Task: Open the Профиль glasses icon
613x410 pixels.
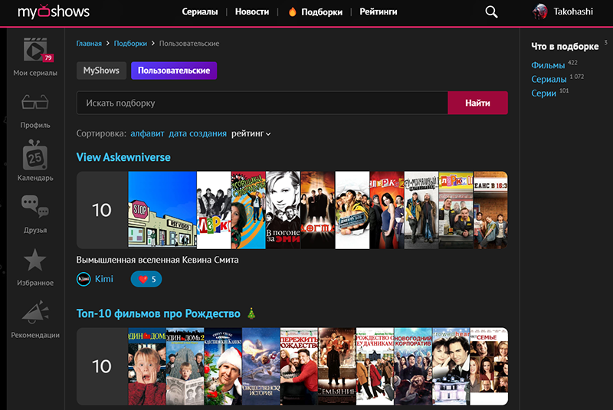Action: point(35,103)
